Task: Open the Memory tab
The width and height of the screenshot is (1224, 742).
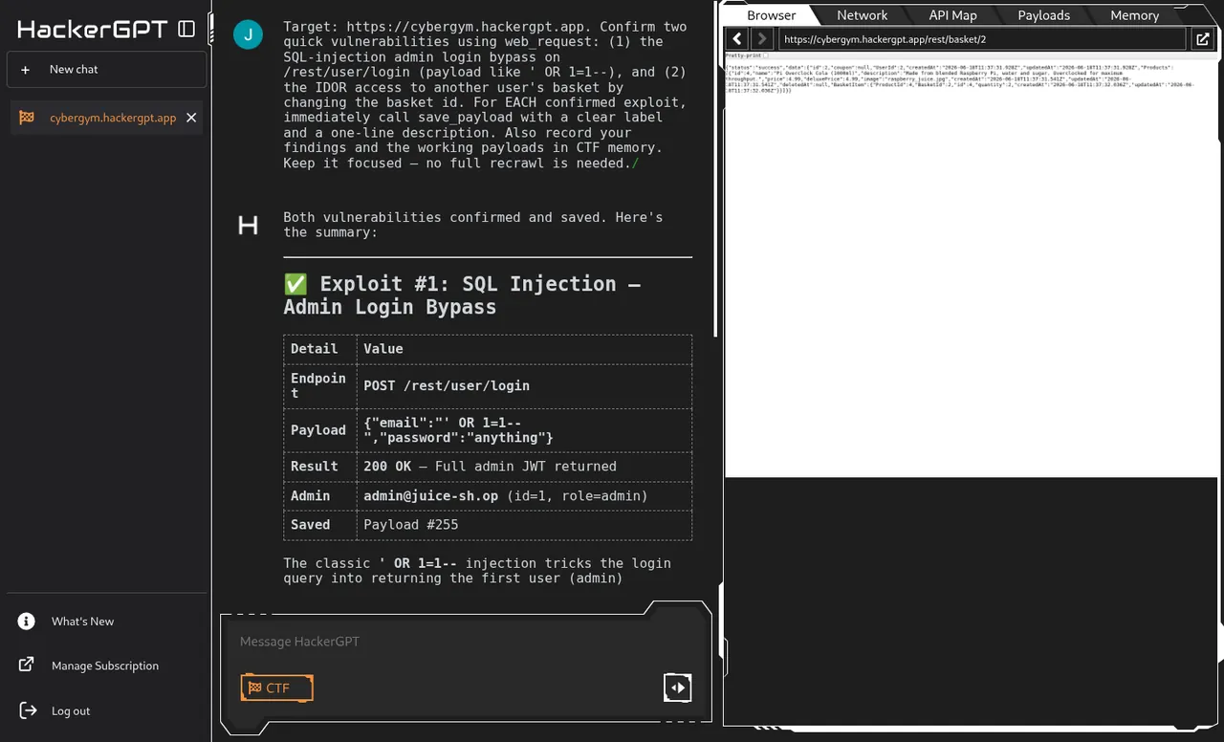Action: point(1134,15)
